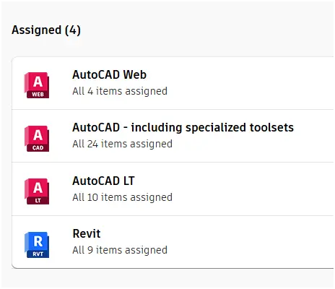Open the AutoCAD Web product title
Viewport: 335px width, 289px height.
point(109,74)
